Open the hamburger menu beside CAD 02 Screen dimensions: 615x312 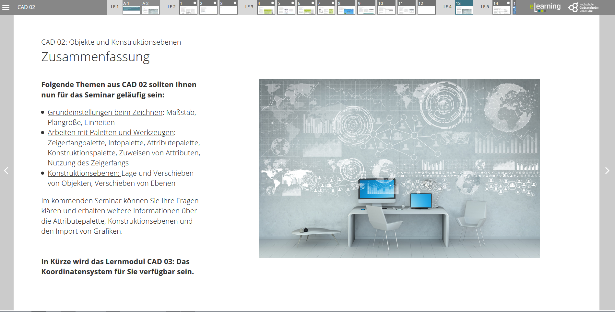coord(6,7)
